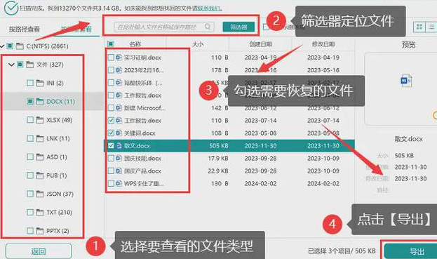Click the file icon of 关键词.docx
The width and height of the screenshot is (437, 259).
coord(119,133)
